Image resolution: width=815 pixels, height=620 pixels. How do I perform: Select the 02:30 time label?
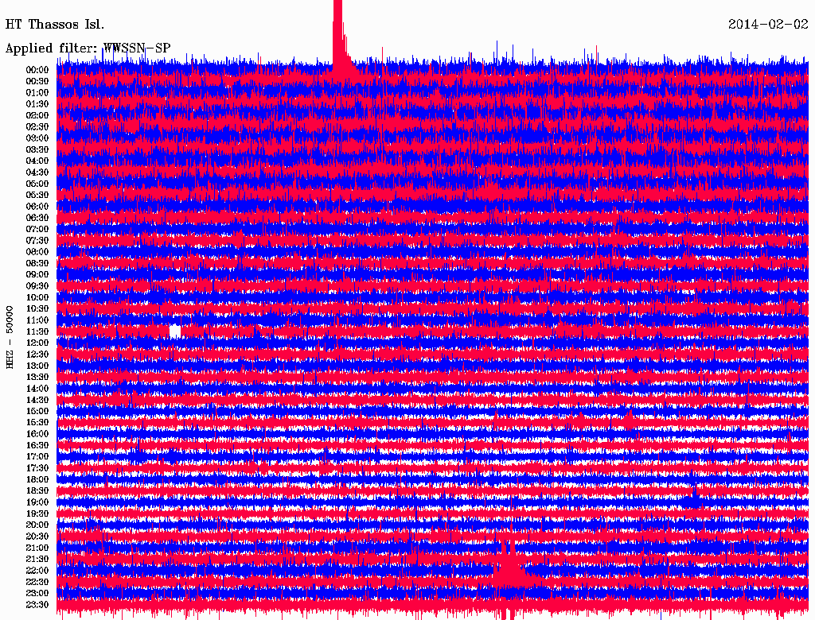(37, 126)
